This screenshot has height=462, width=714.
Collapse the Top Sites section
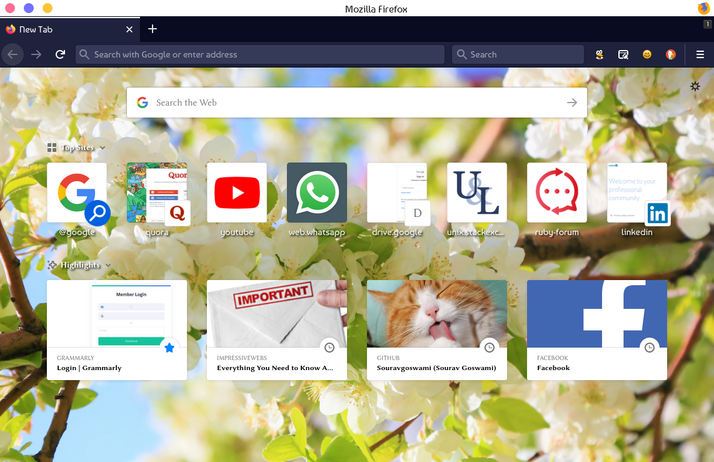[103, 148]
